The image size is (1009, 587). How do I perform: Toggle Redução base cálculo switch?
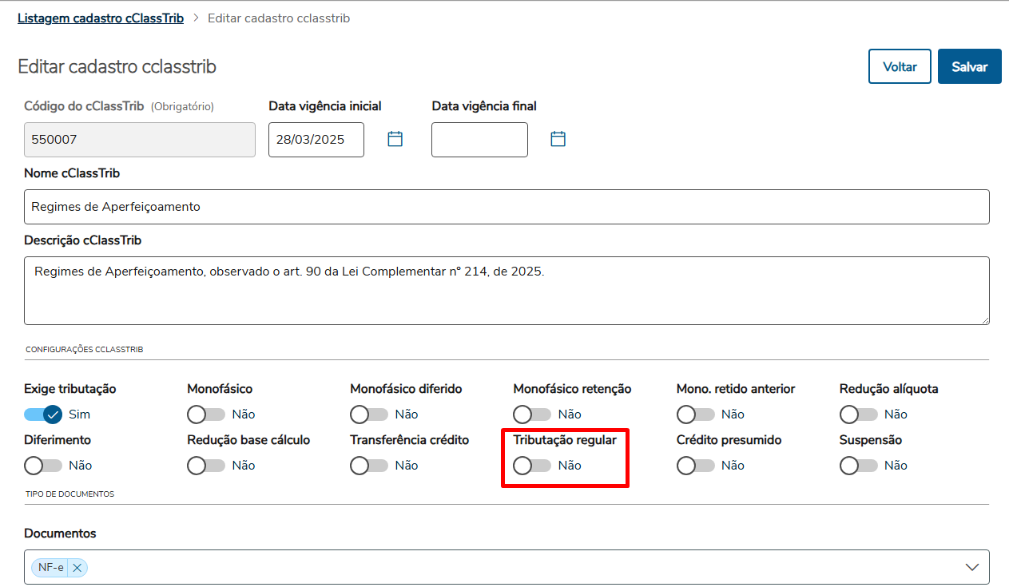point(206,466)
